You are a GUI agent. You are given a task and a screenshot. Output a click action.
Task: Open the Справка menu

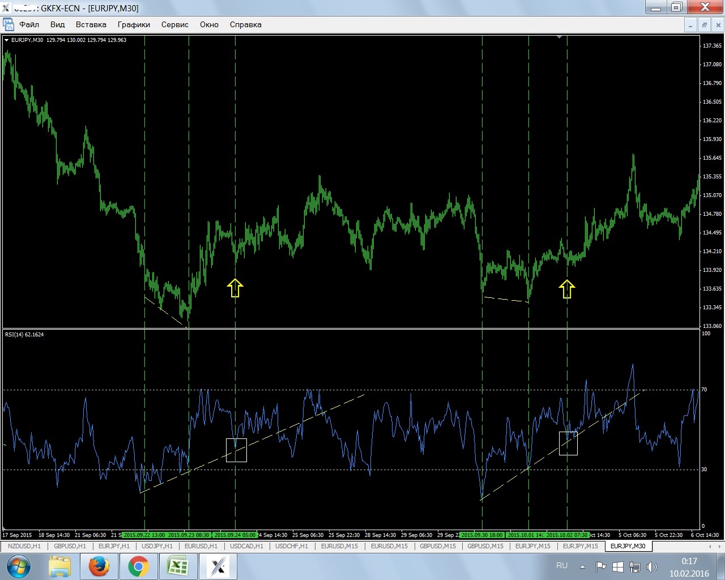(245, 24)
